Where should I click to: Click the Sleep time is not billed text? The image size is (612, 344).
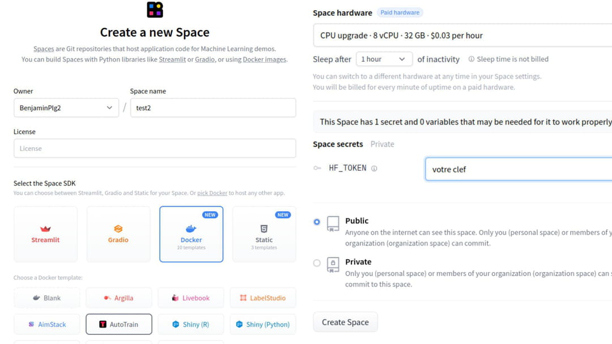(512, 59)
